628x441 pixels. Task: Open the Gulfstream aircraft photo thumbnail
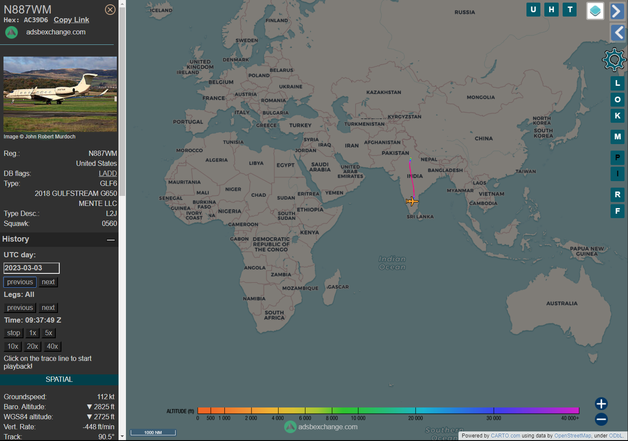tap(60, 94)
